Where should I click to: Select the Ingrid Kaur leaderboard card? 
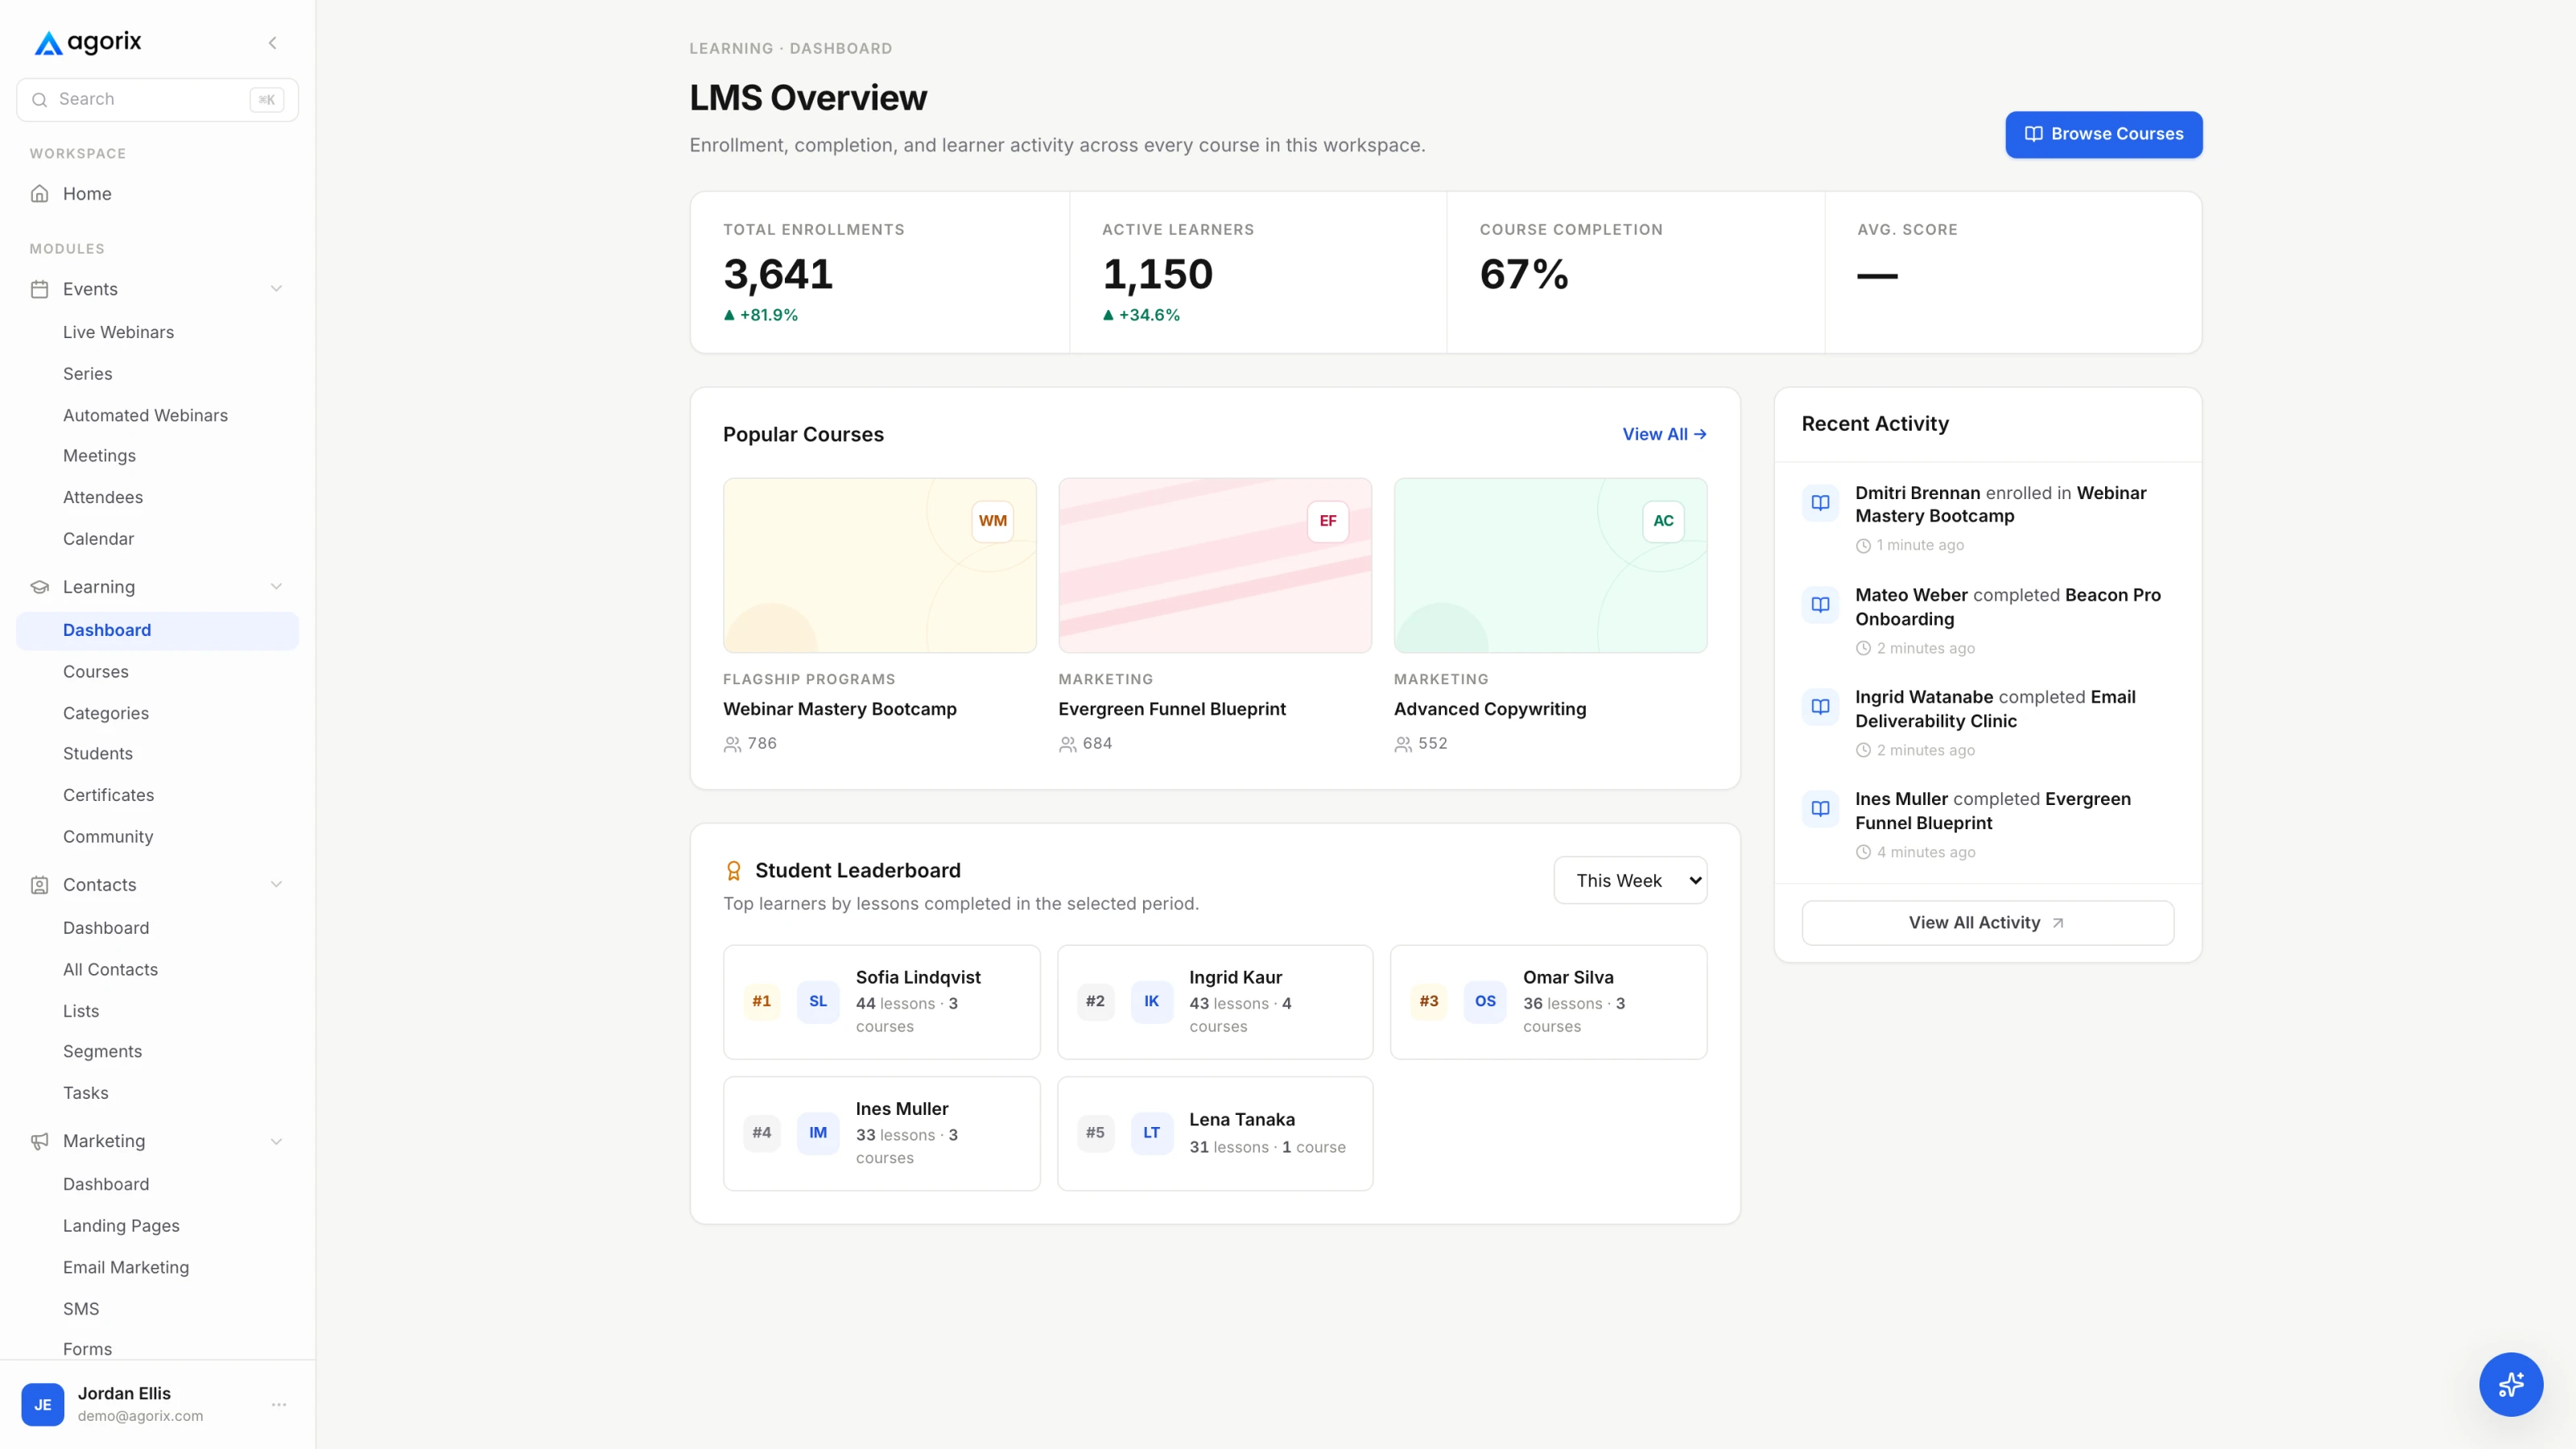click(x=1214, y=1001)
